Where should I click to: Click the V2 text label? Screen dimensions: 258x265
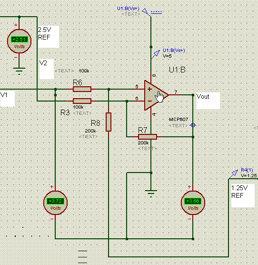43,63
